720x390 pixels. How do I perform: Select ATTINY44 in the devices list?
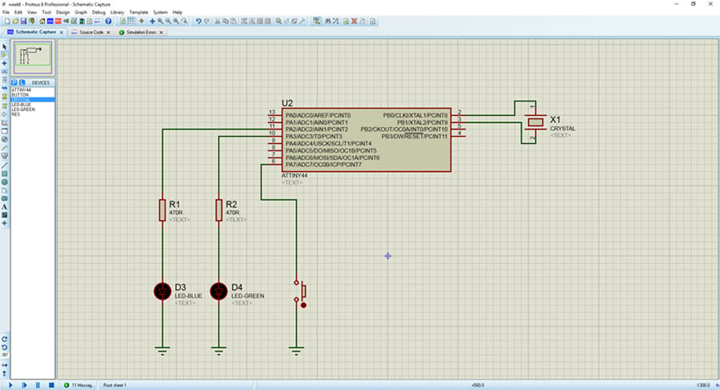[x=20, y=90]
